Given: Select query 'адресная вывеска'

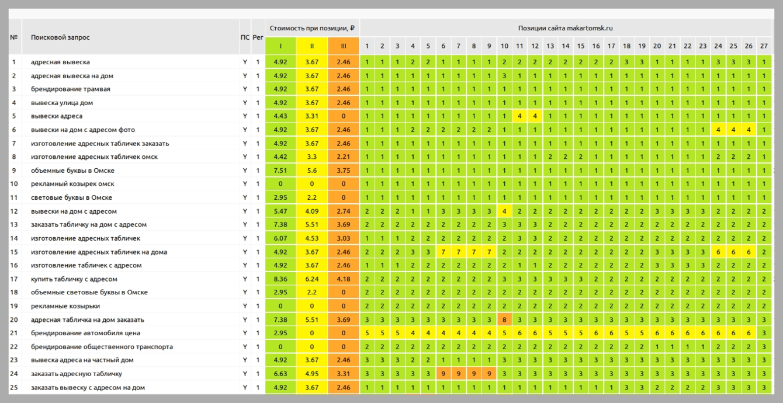Looking at the screenshot, I should 60,62.
